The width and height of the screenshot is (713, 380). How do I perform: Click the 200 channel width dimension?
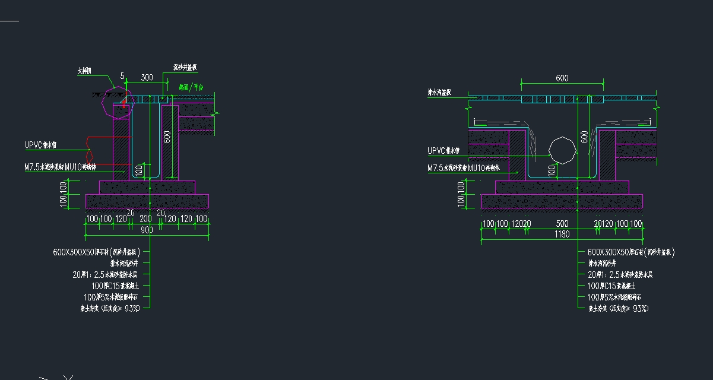(145, 219)
